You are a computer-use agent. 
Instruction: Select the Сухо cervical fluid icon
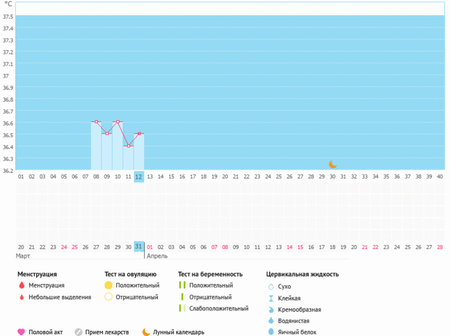click(271, 286)
